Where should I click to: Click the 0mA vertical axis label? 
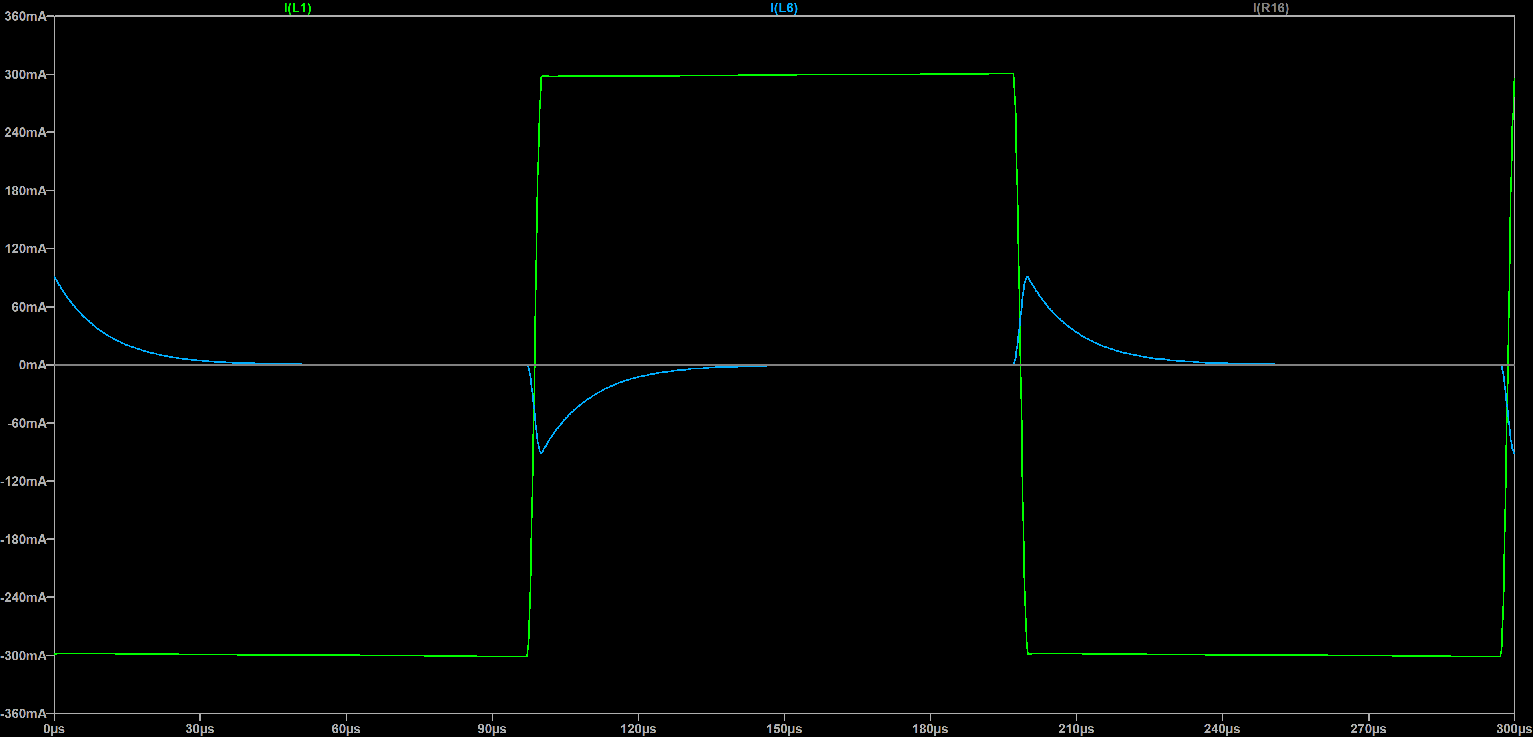(x=32, y=365)
